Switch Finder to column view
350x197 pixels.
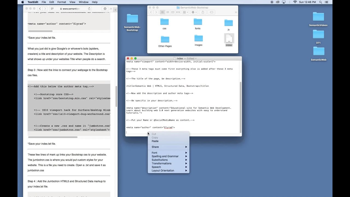(x=173, y=12)
